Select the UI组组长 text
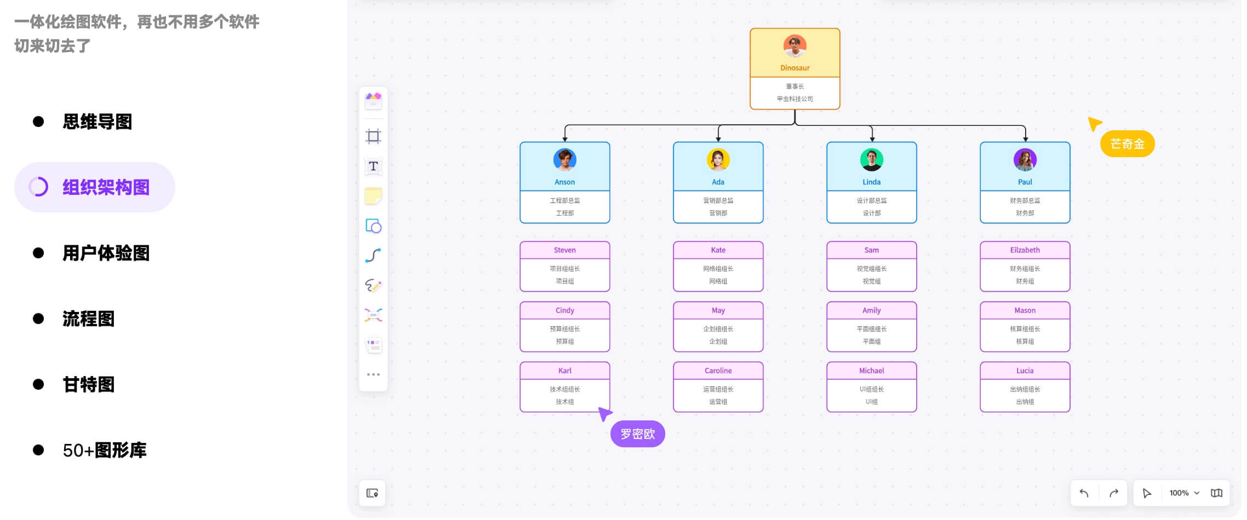The height and width of the screenshot is (520, 1247). tap(872, 389)
